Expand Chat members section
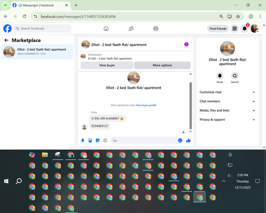This screenshot has height=213, width=266. 227,101
